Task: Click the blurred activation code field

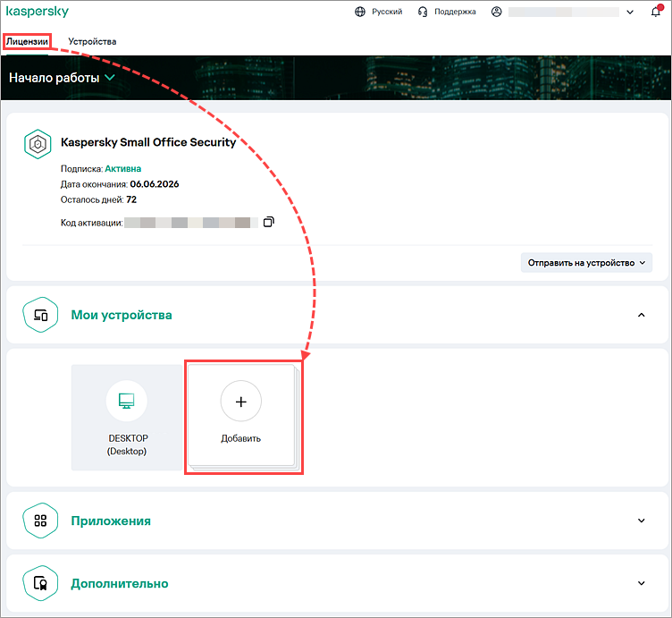Action: 191,223
